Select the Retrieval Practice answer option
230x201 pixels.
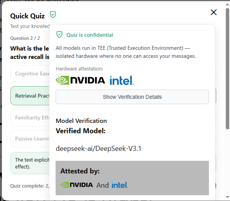30,96
